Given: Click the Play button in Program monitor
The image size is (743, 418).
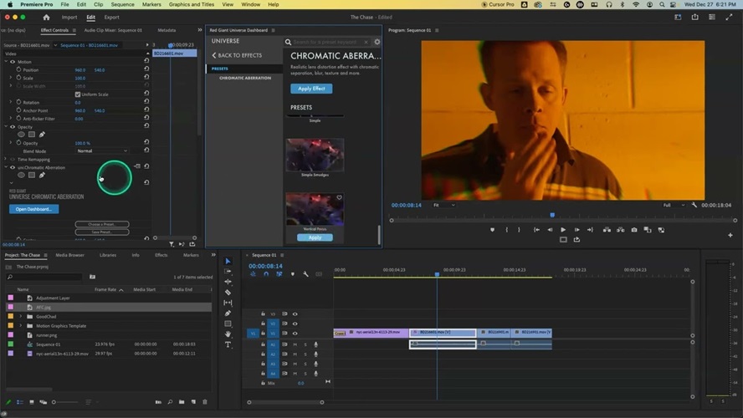Looking at the screenshot, I should pyautogui.click(x=563, y=230).
